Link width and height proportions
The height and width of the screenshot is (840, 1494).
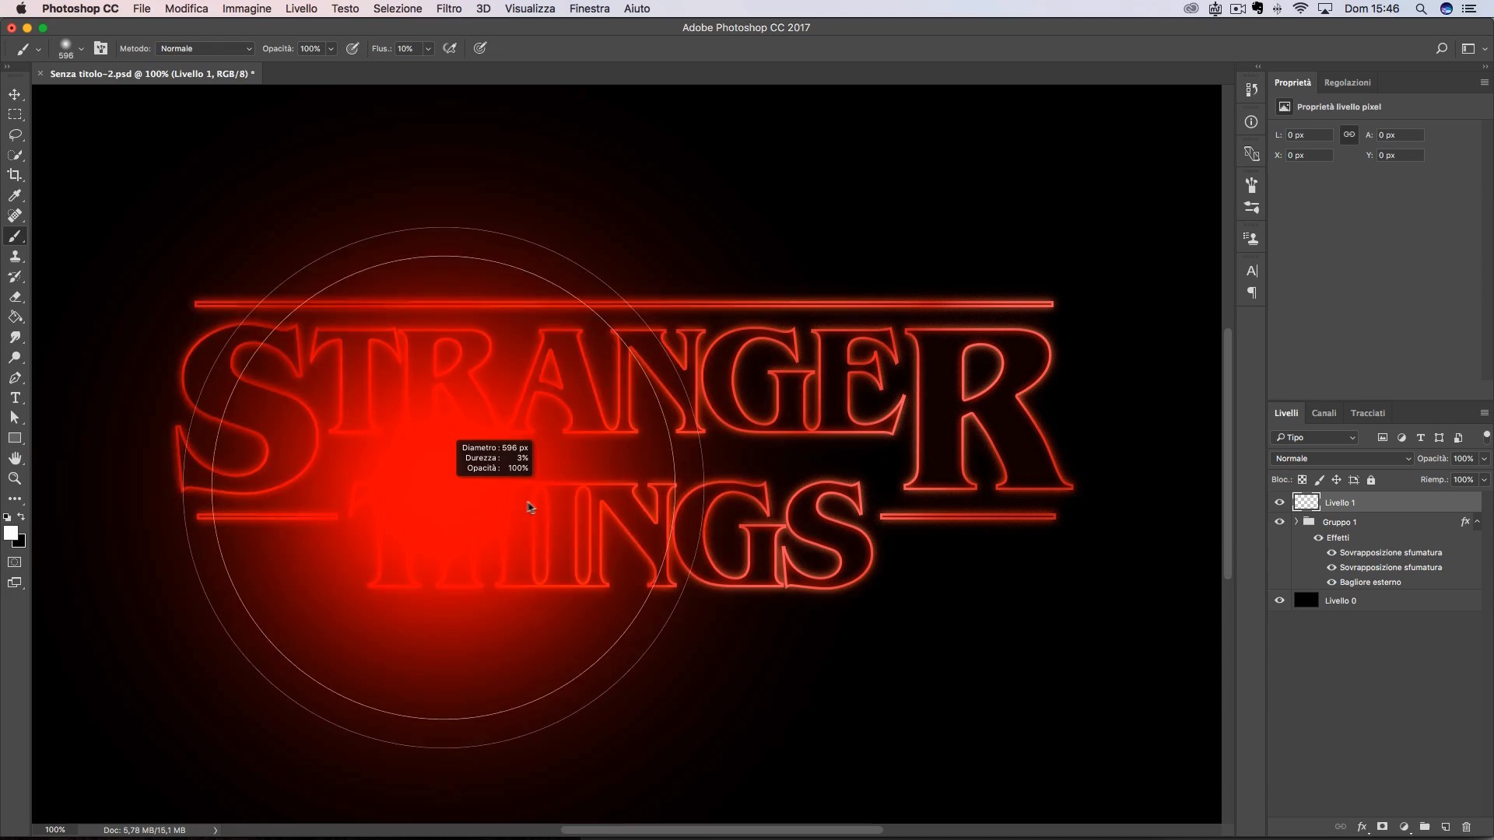[1349, 135]
